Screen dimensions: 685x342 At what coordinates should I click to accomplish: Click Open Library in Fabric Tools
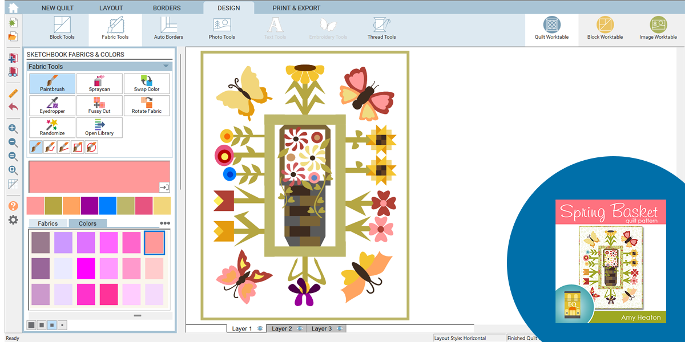tap(99, 128)
